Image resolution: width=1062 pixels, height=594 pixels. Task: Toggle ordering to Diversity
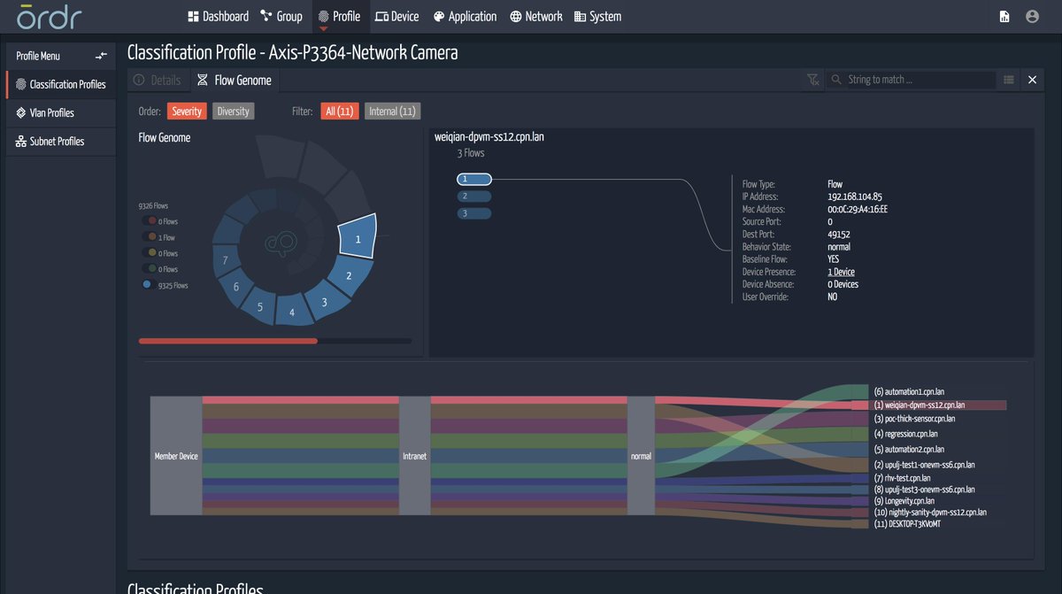pos(233,111)
